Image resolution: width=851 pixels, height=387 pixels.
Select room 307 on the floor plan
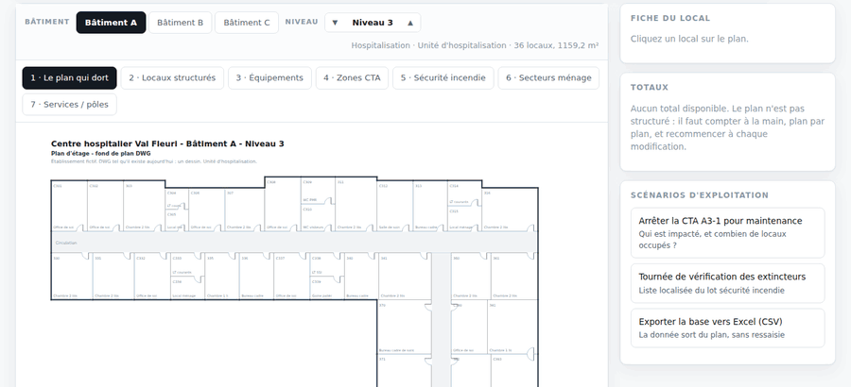point(244,210)
